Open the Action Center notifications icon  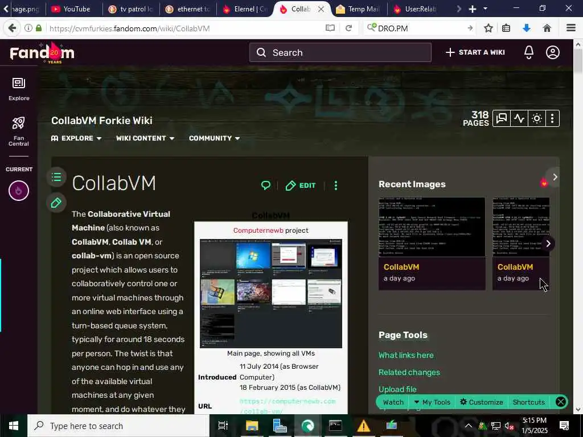pos(564,426)
